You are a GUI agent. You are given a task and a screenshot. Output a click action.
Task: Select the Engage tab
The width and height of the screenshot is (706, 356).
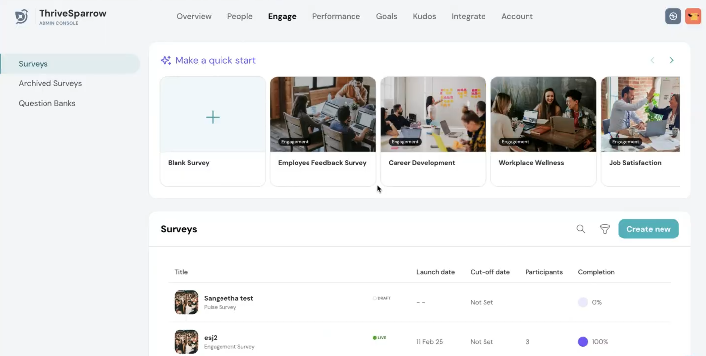(x=282, y=16)
